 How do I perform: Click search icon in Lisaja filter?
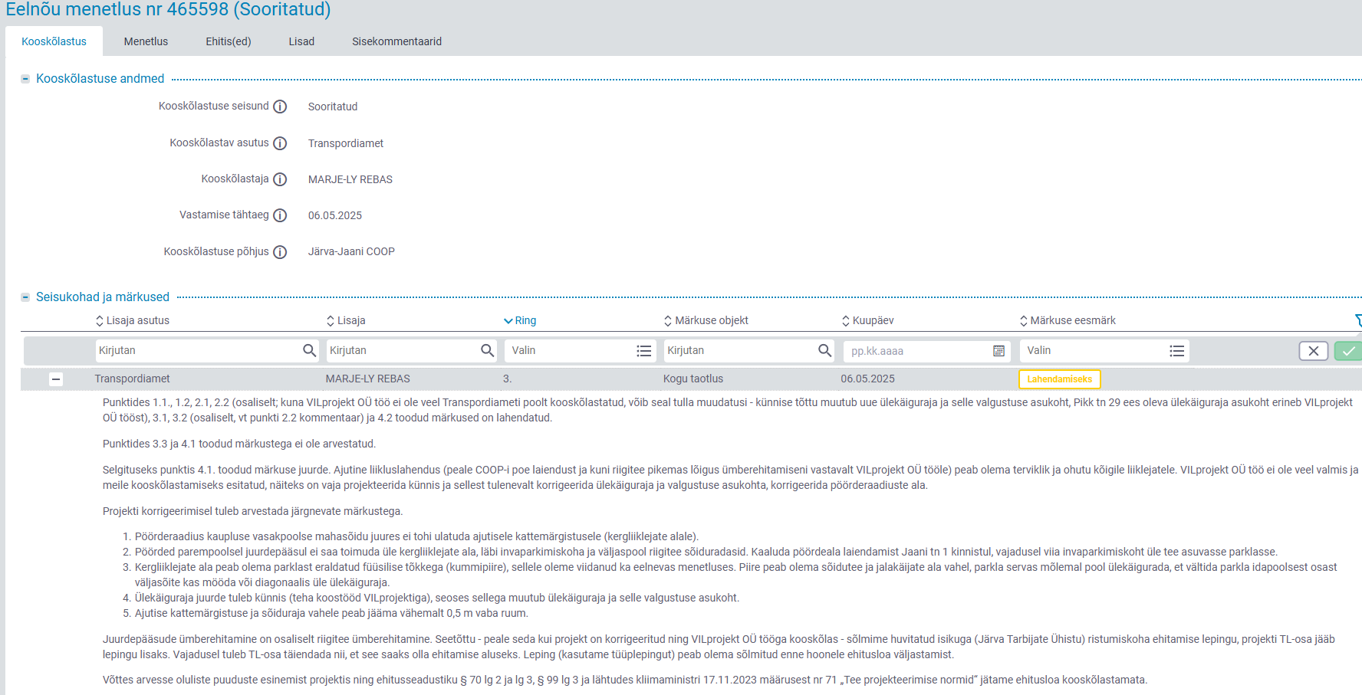pyautogui.click(x=487, y=350)
